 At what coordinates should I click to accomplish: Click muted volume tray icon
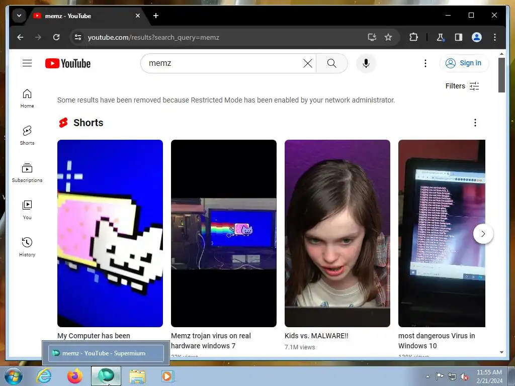coord(464,376)
